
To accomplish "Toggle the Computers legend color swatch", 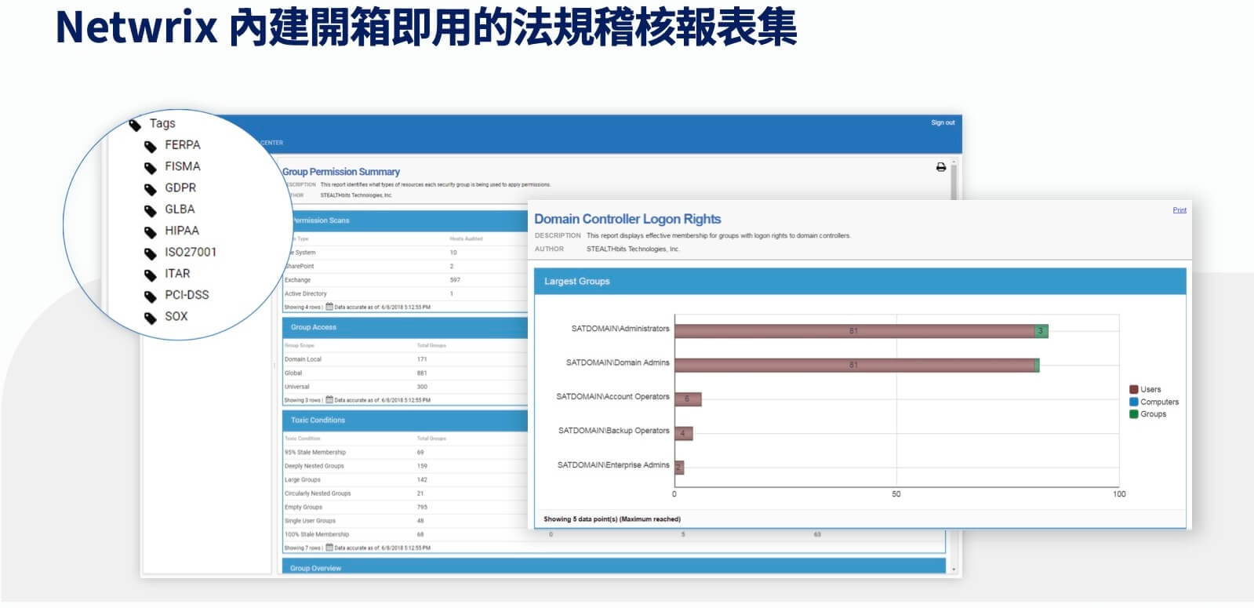I will pos(1134,402).
